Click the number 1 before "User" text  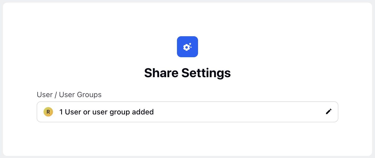(x=61, y=112)
